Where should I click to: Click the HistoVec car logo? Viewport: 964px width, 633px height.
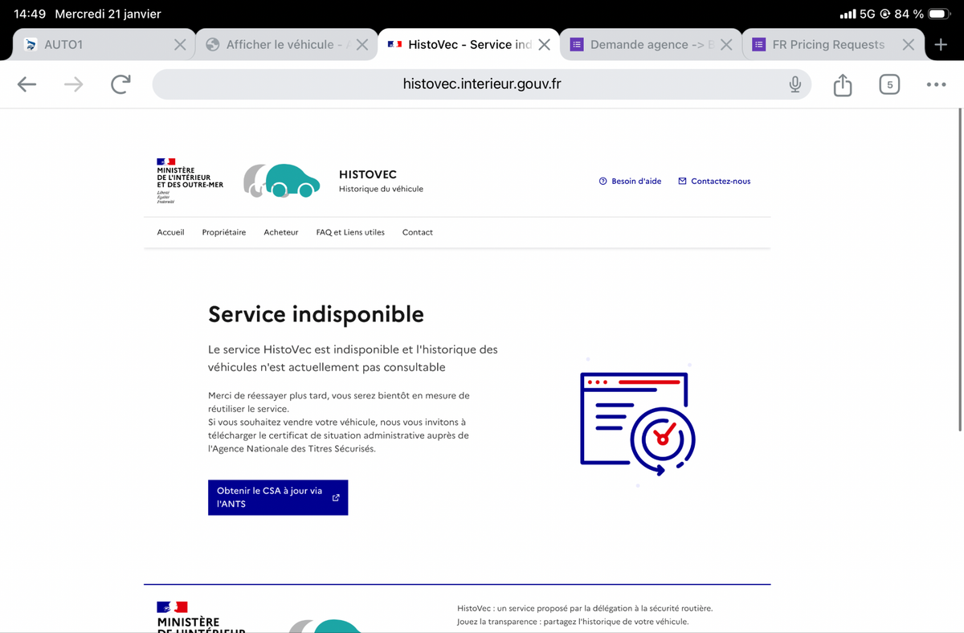282,181
